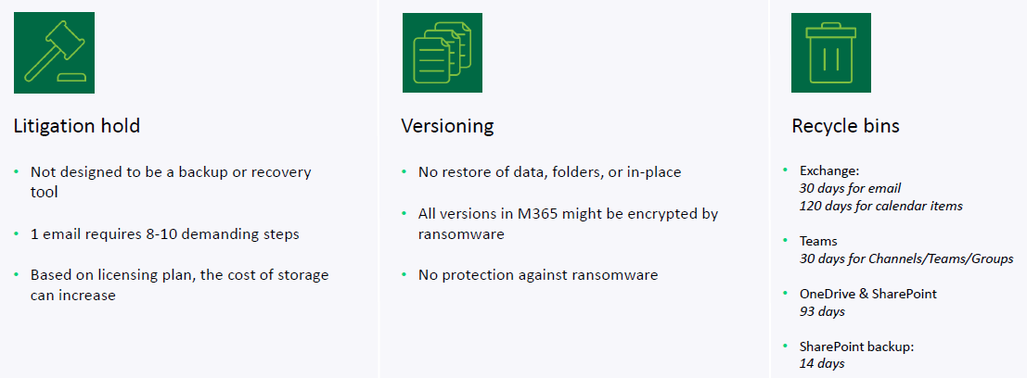Select the '1 email requires 8-10 demanding steps' line
Screen dimensions: 1027x378
click(164, 233)
